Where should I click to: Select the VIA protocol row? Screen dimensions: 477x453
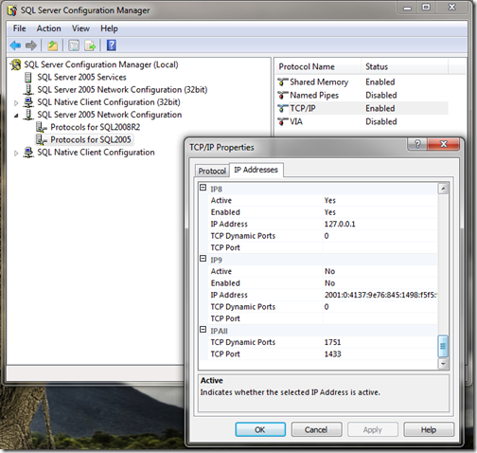[362, 121]
